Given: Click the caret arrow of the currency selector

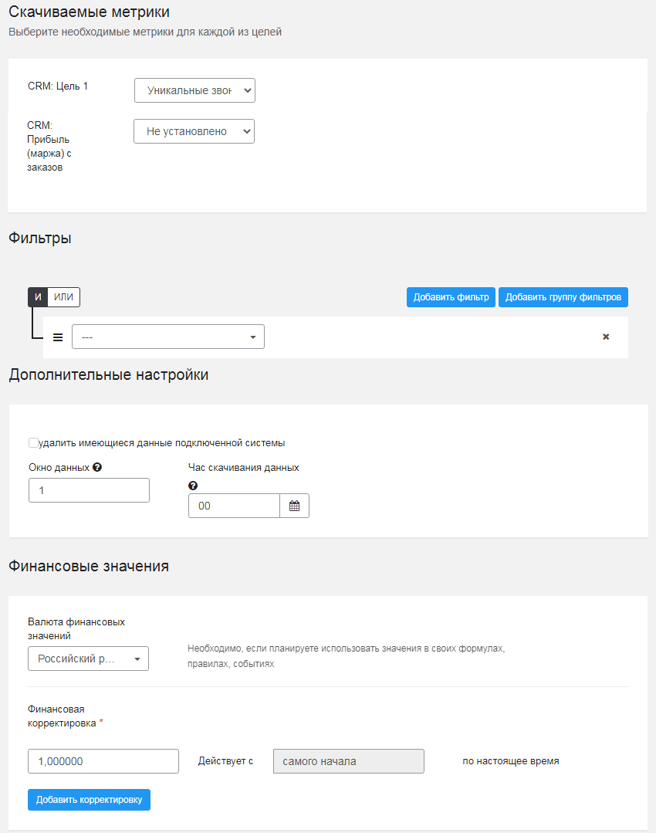Looking at the screenshot, I should (x=137, y=659).
